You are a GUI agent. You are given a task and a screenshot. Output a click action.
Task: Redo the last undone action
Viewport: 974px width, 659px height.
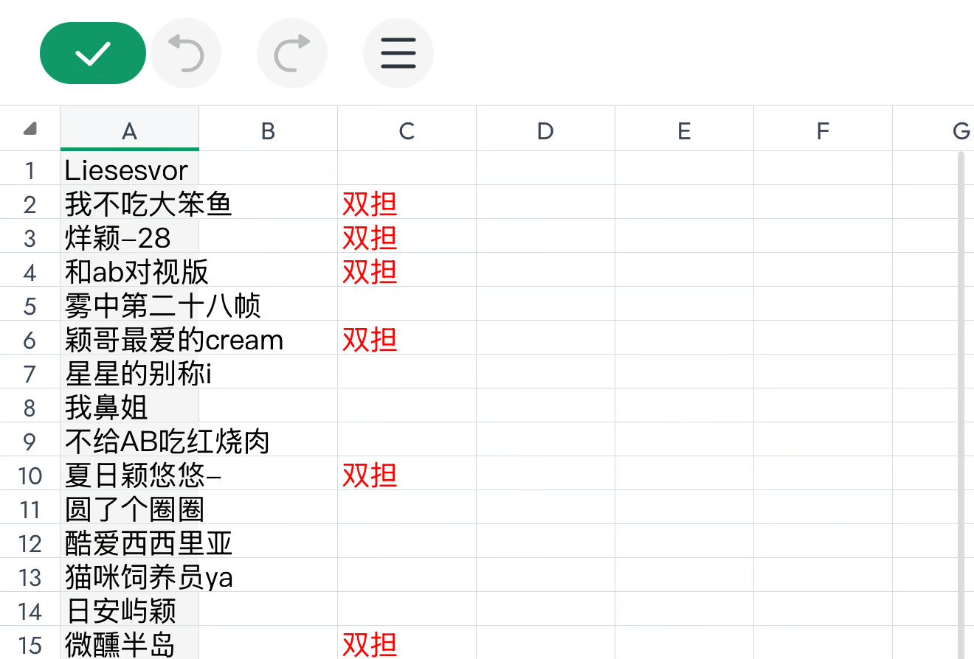(292, 53)
